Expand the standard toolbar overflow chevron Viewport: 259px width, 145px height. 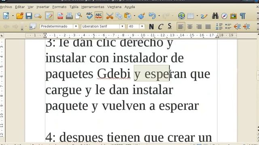pyautogui.click(x=258, y=13)
